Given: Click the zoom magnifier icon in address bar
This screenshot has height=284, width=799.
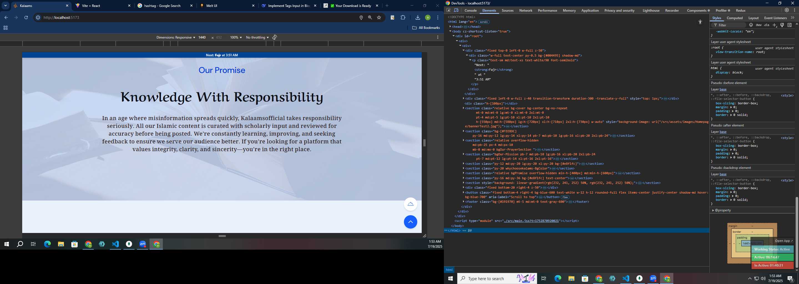Looking at the screenshot, I should pos(370,18).
